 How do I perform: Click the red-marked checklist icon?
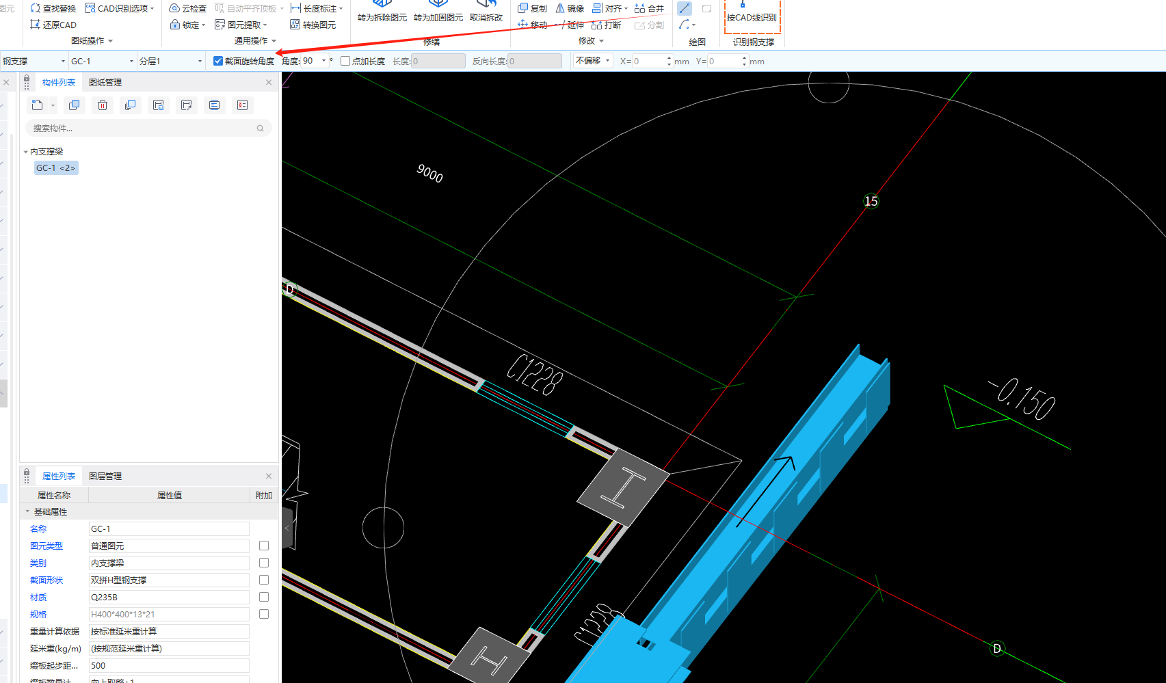click(242, 105)
